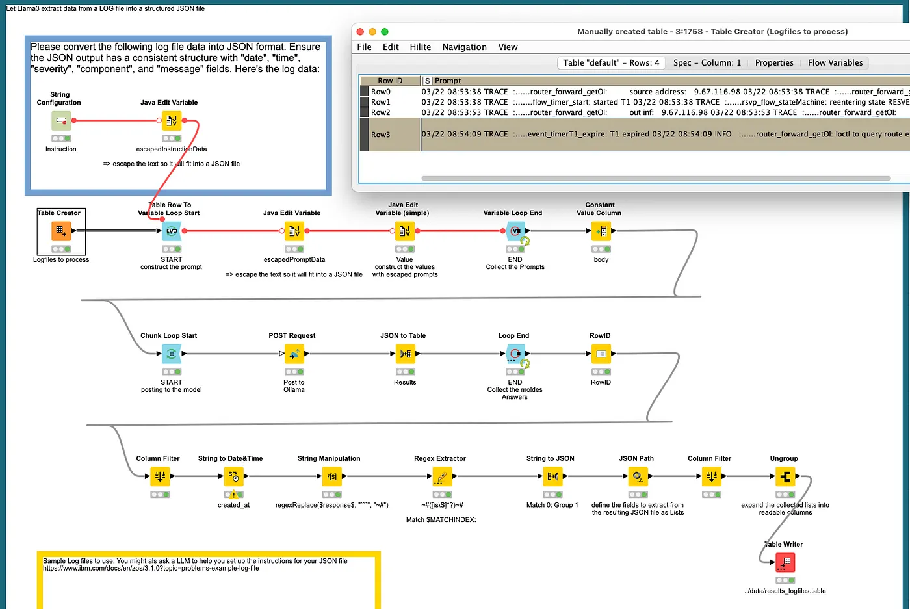Select the escapedPromptData Java Edit Variable node
Screen dimensions: 910x609
294,231
